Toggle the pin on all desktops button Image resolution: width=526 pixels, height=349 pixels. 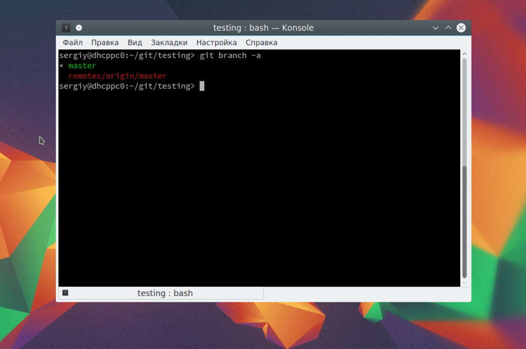point(79,28)
